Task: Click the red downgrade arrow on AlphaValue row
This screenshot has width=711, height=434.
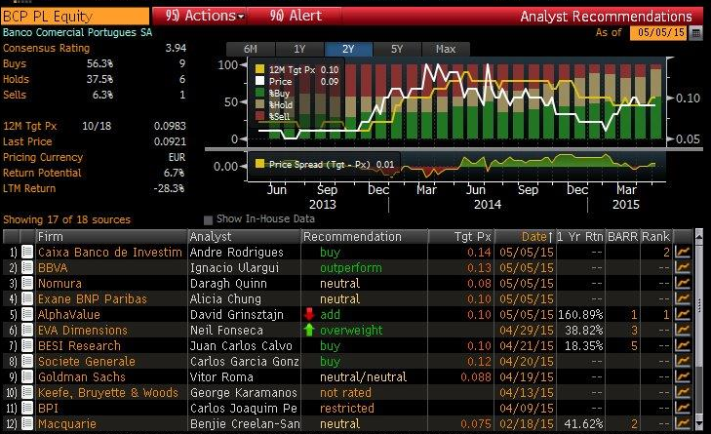Action: [309, 314]
